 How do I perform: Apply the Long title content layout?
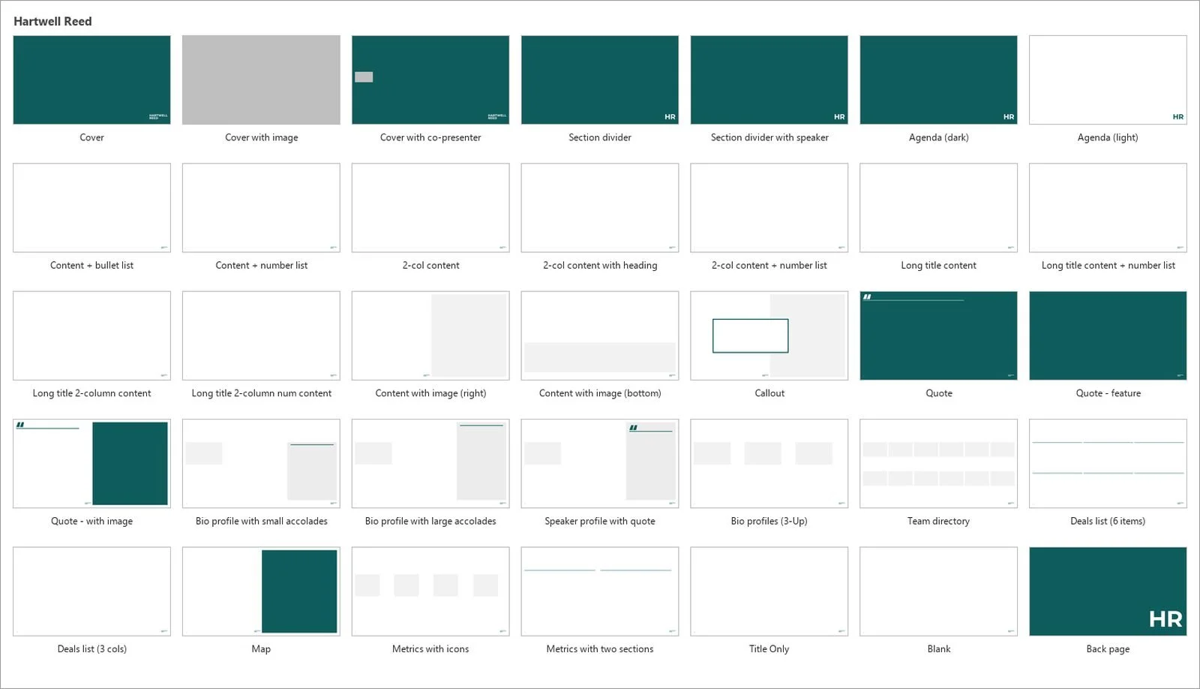tap(939, 208)
